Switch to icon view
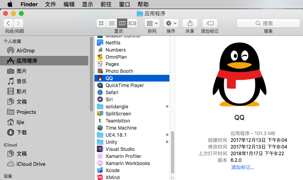Image resolution: width=303 pixels, height=180 pixels. (101, 23)
